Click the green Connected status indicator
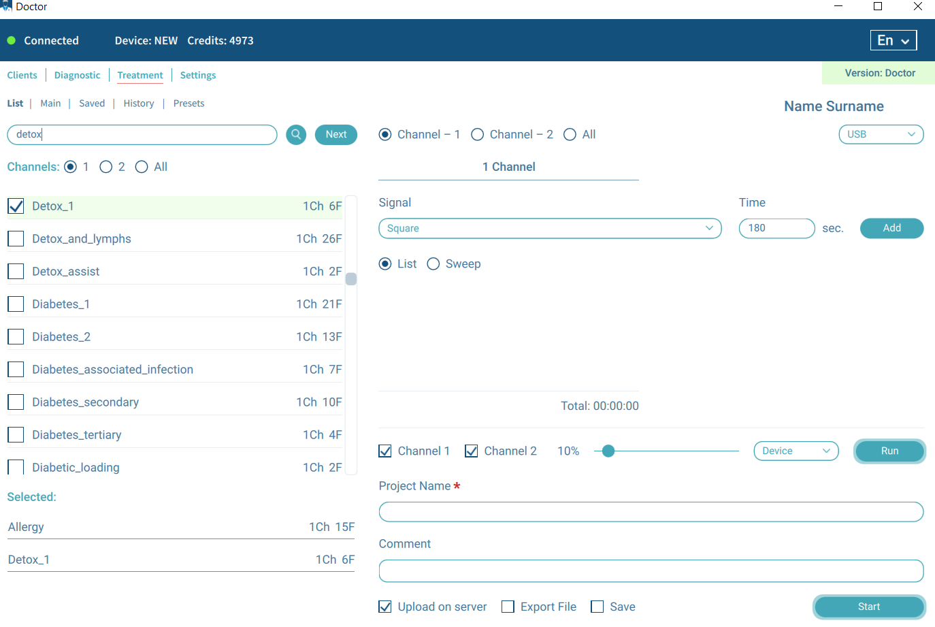This screenshot has height=627, width=935. tap(12, 41)
